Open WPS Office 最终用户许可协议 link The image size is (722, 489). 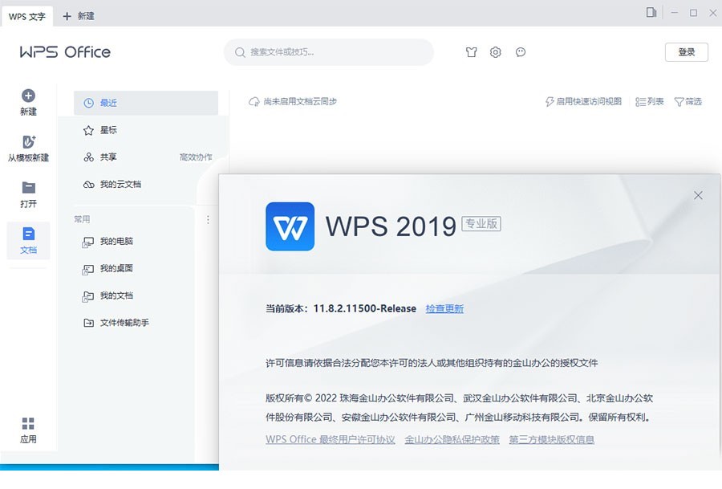[331, 439]
